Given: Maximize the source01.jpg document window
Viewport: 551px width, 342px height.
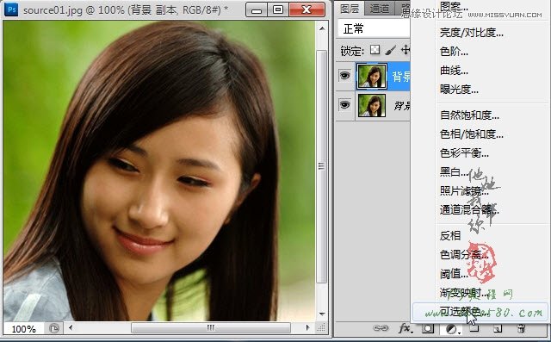Looking at the screenshot, I should (278, 9).
